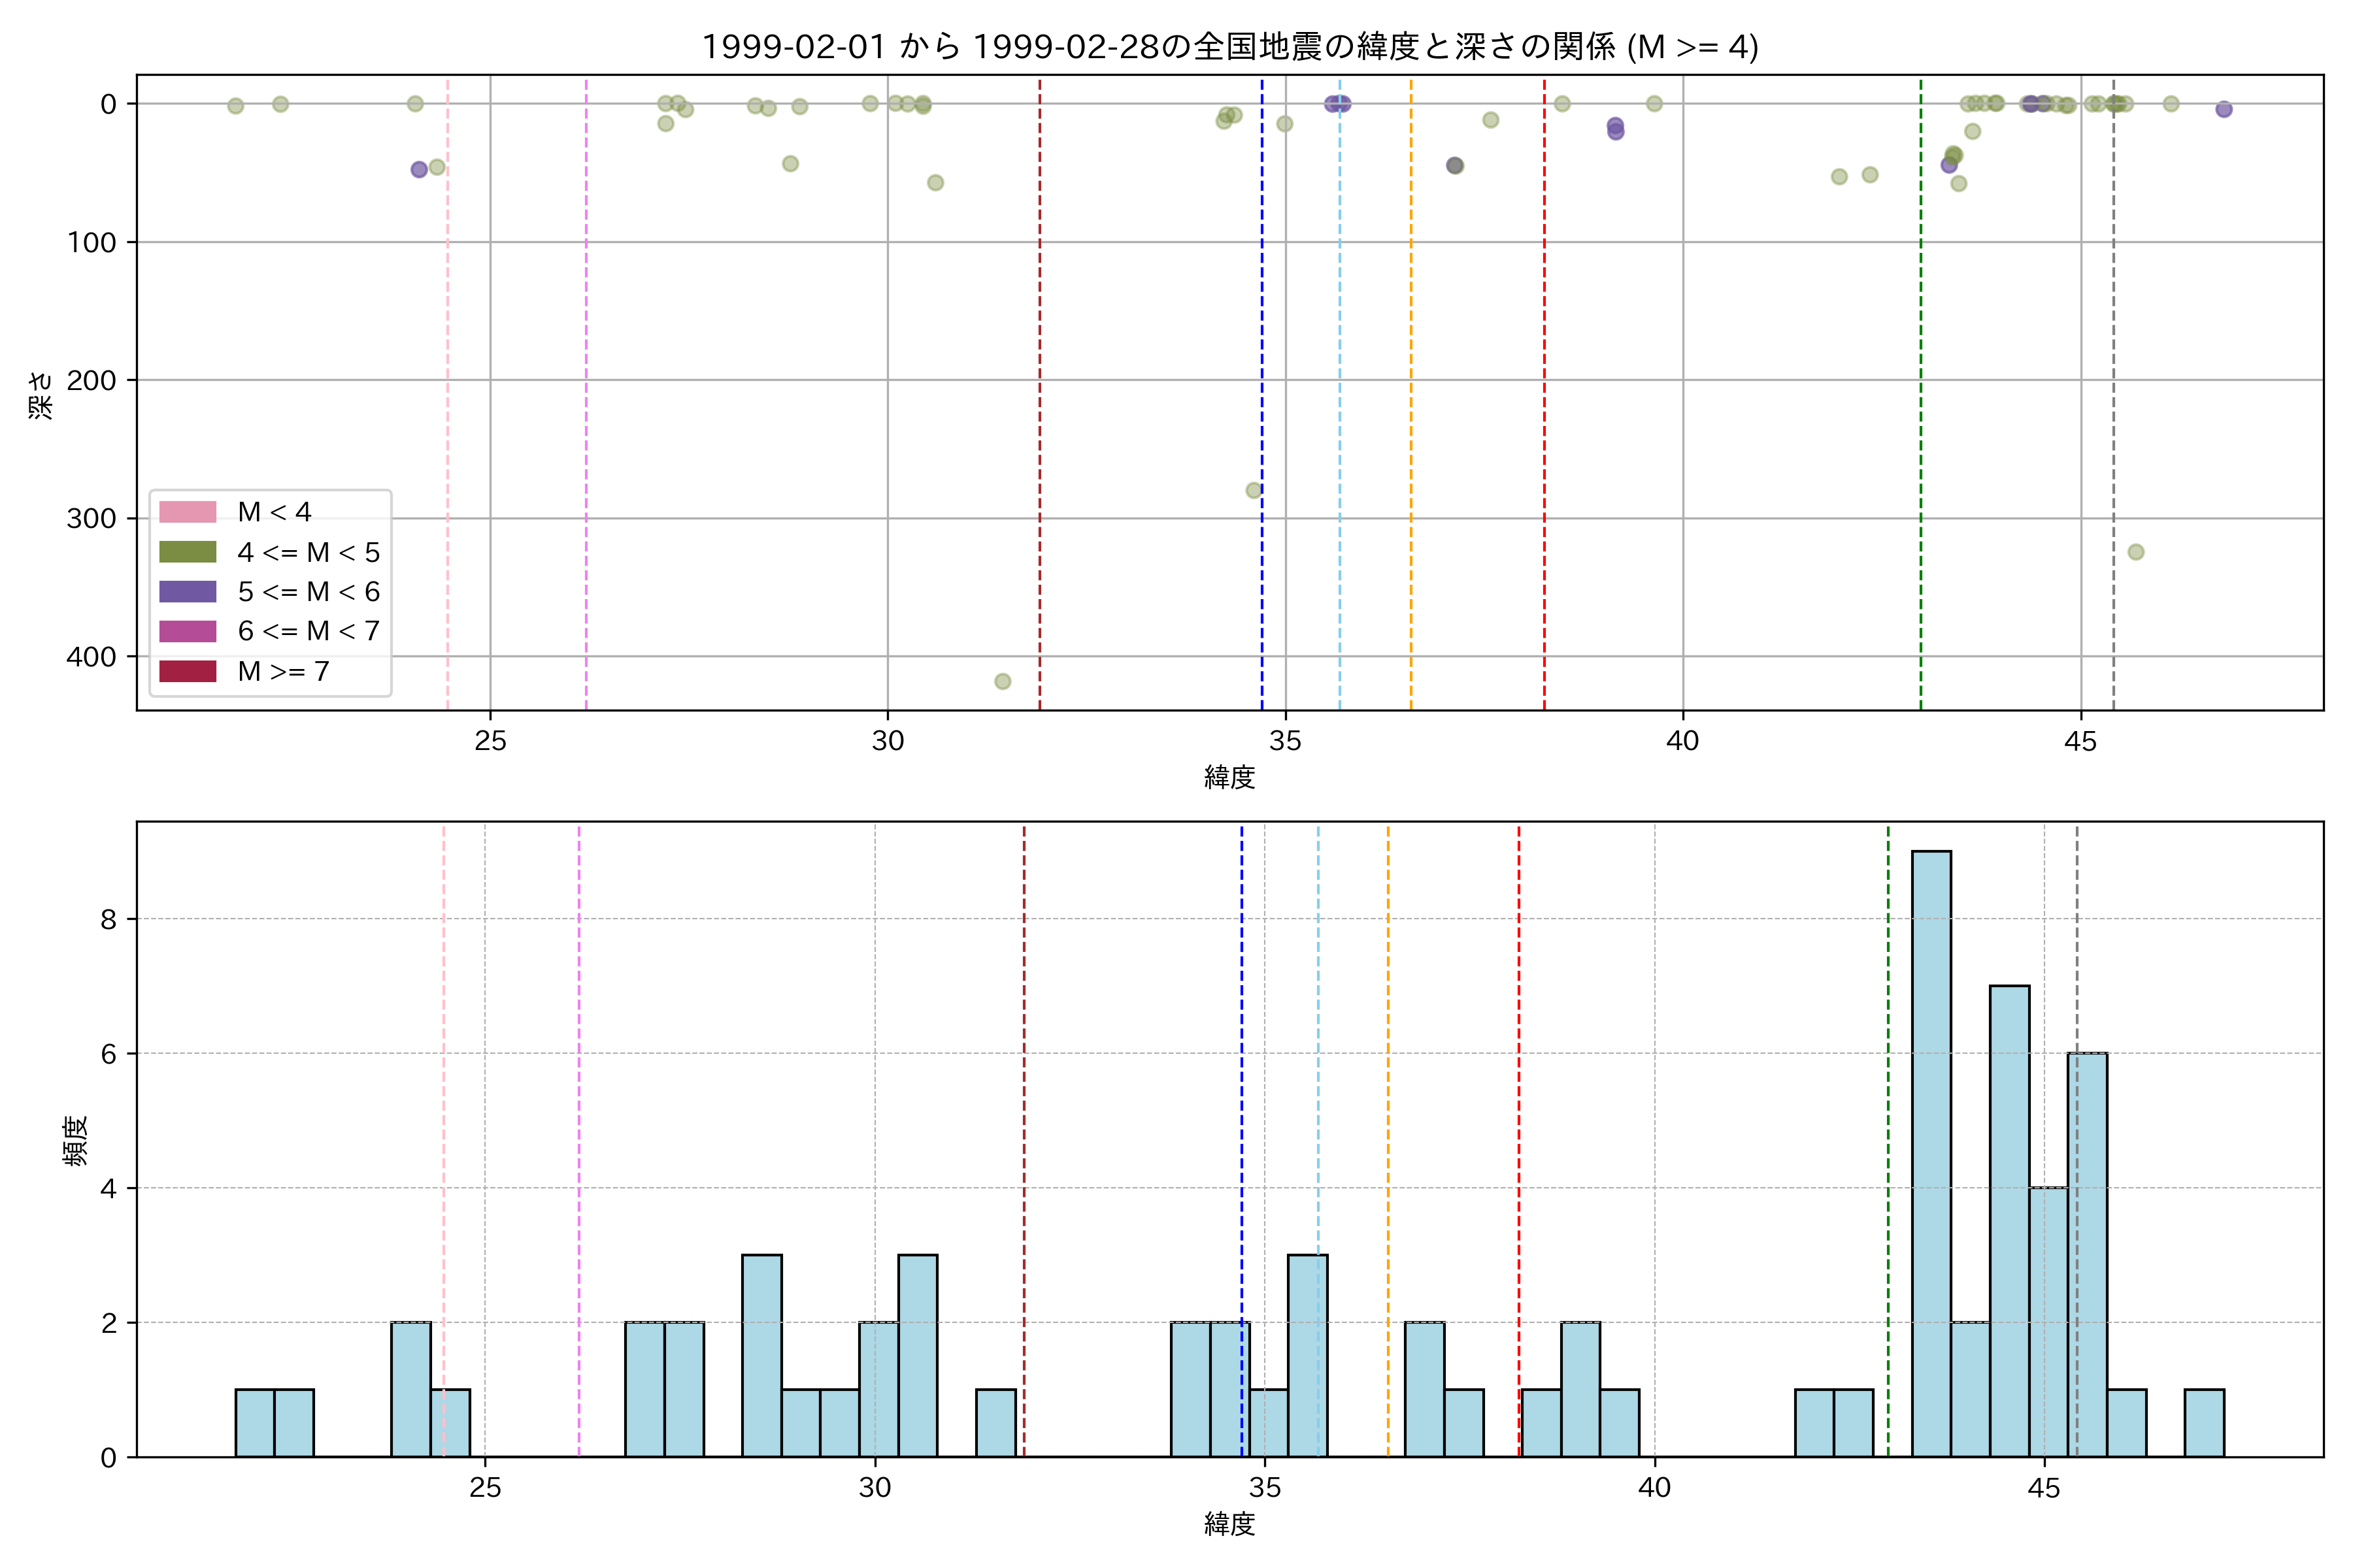The width and height of the screenshot is (2353, 1568).
Task: Click the rightmost histogram bar near latitude 47
Action: tap(2204, 1422)
